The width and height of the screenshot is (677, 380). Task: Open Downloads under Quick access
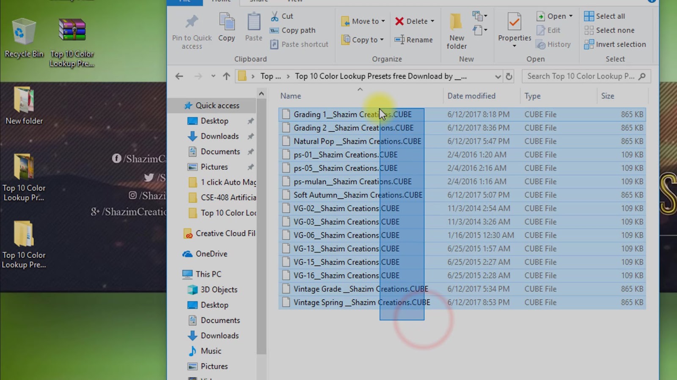coord(220,136)
